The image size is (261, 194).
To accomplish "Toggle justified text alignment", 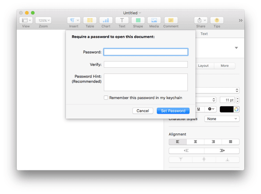I will 231,142.
